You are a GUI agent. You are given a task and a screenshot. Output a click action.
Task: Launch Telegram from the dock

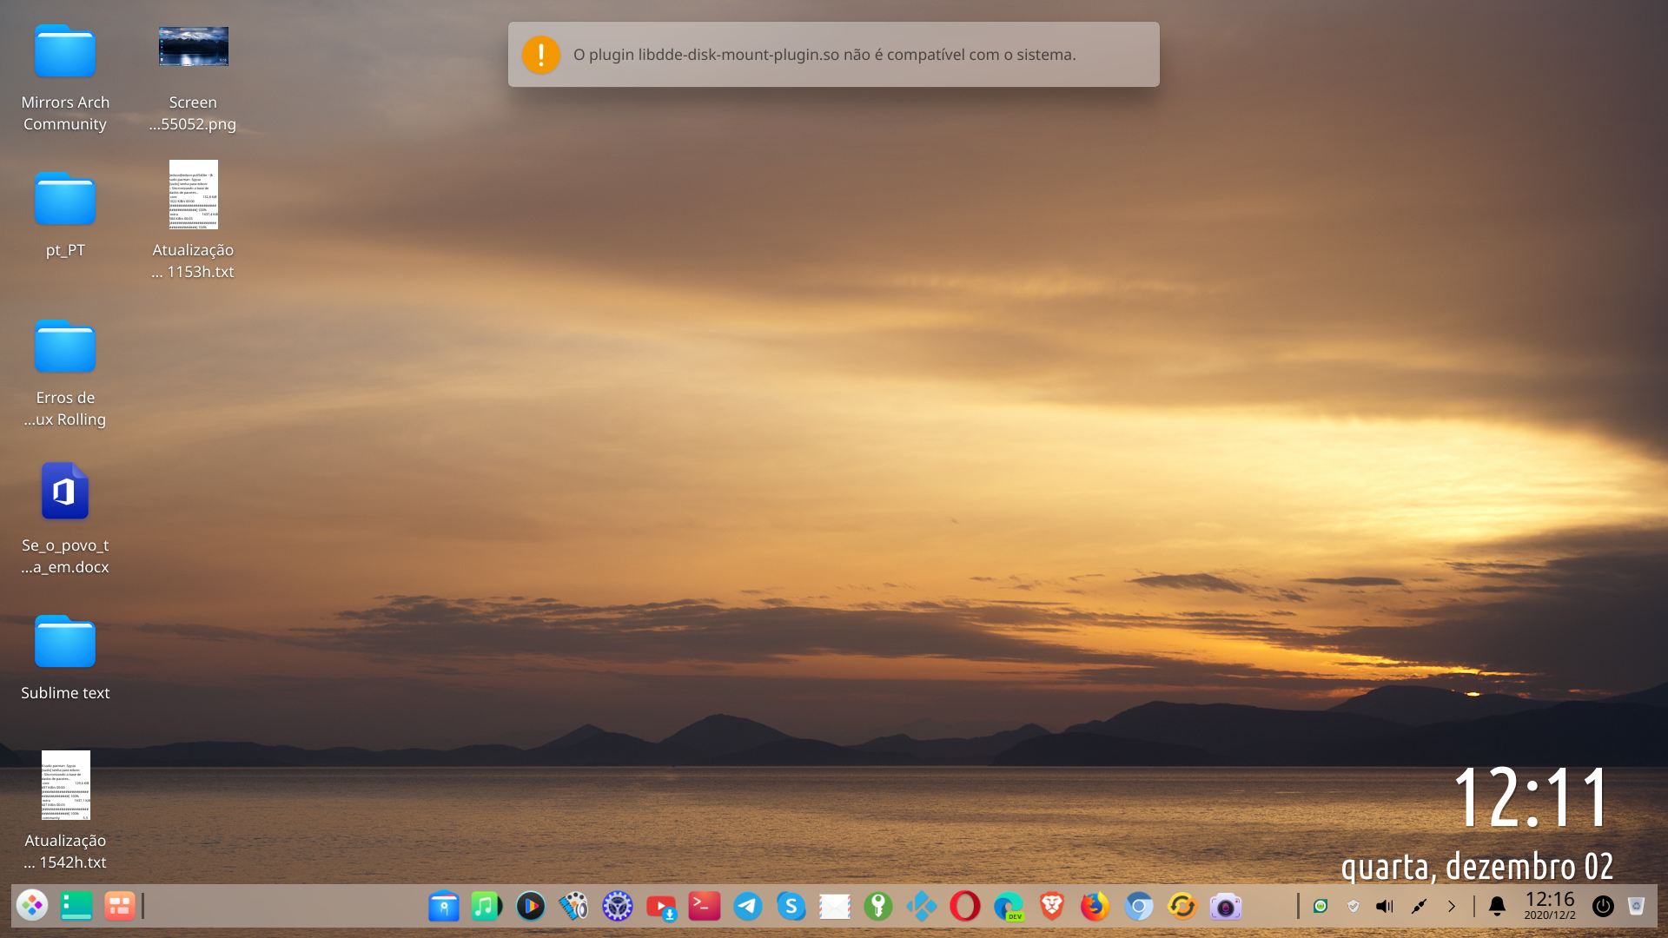[748, 906]
